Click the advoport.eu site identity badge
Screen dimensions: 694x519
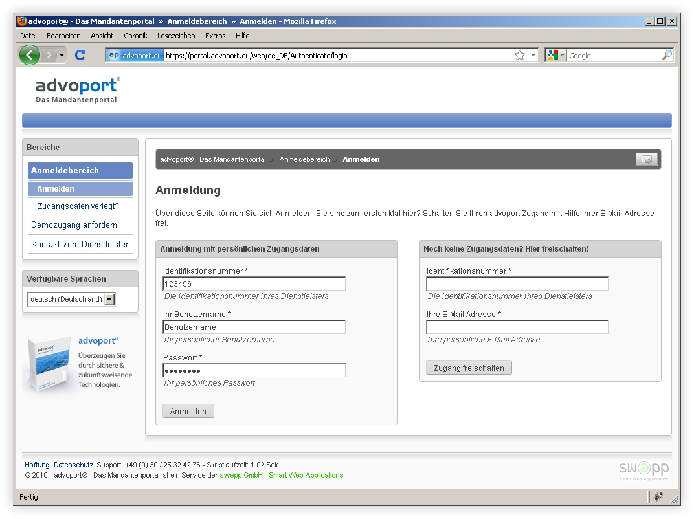pyautogui.click(x=135, y=55)
